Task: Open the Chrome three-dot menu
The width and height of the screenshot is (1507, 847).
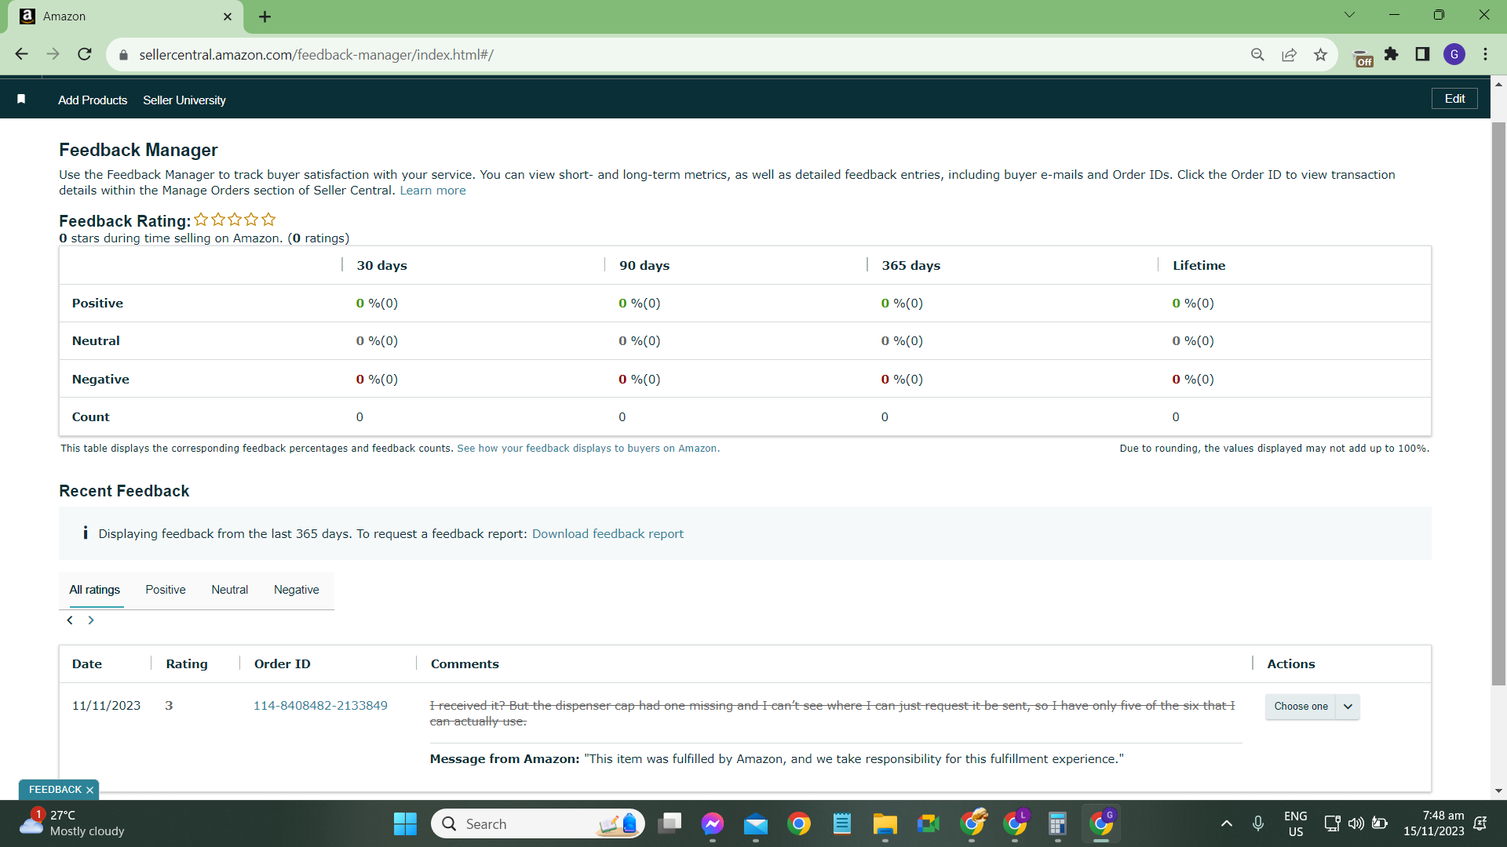Action: [1486, 54]
